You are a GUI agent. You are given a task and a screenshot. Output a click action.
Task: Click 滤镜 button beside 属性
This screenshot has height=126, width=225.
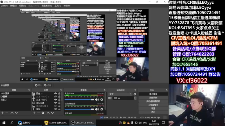[x=48, y=85]
